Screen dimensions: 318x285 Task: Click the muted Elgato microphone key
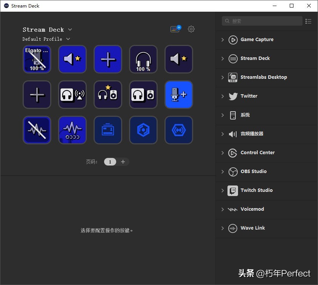[x=37, y=59]
